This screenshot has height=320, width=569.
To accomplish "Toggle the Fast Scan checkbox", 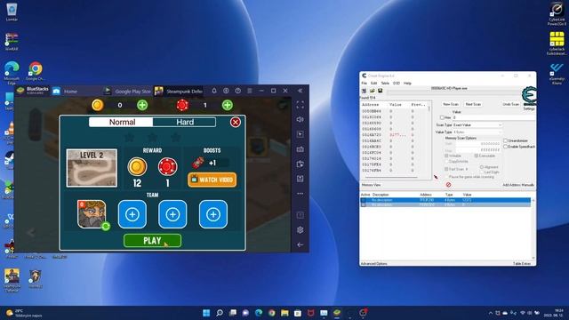I will tap(446, 169).
